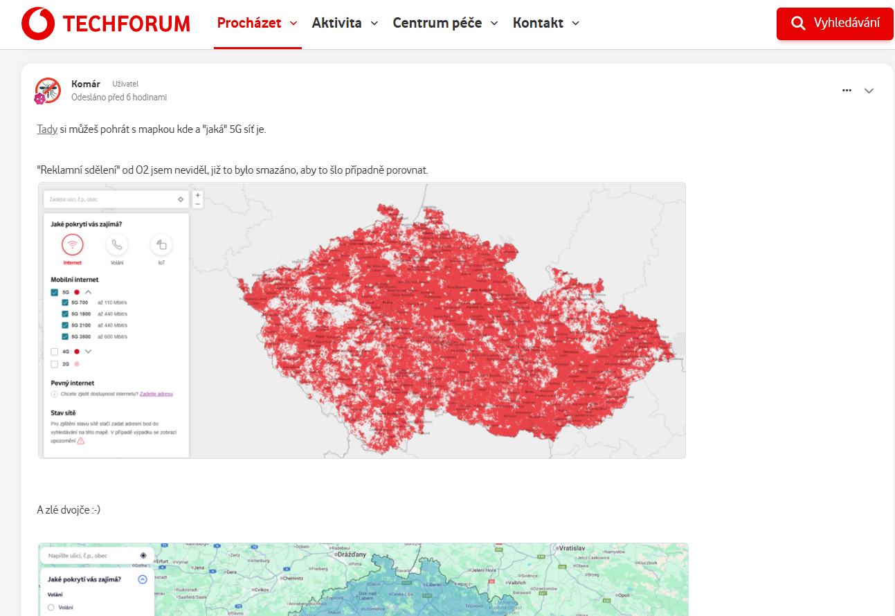Image resolution: width=895 pixels, height=616 pixels.
Task: Click the Pevný internet heading
Action: click(73, 383)
